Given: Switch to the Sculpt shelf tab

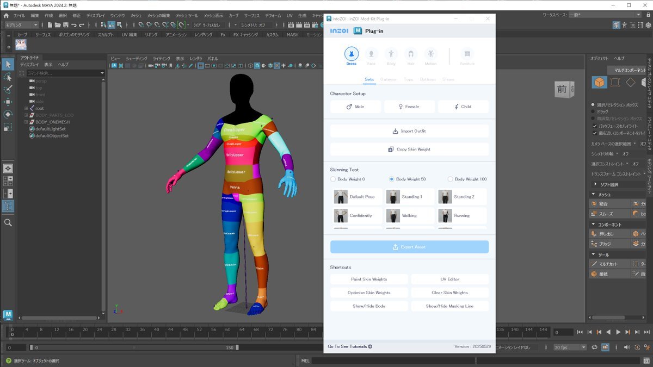Looking at the screenshot, I should click(x=106, y=35).
